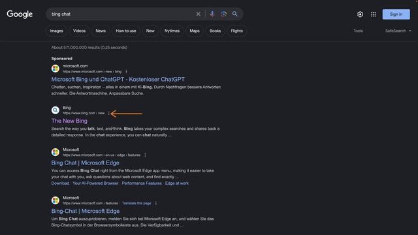The height and width of the screenshot is (235, 418).
Task: Filter results by Videos
Action: [x=79, y=31]
